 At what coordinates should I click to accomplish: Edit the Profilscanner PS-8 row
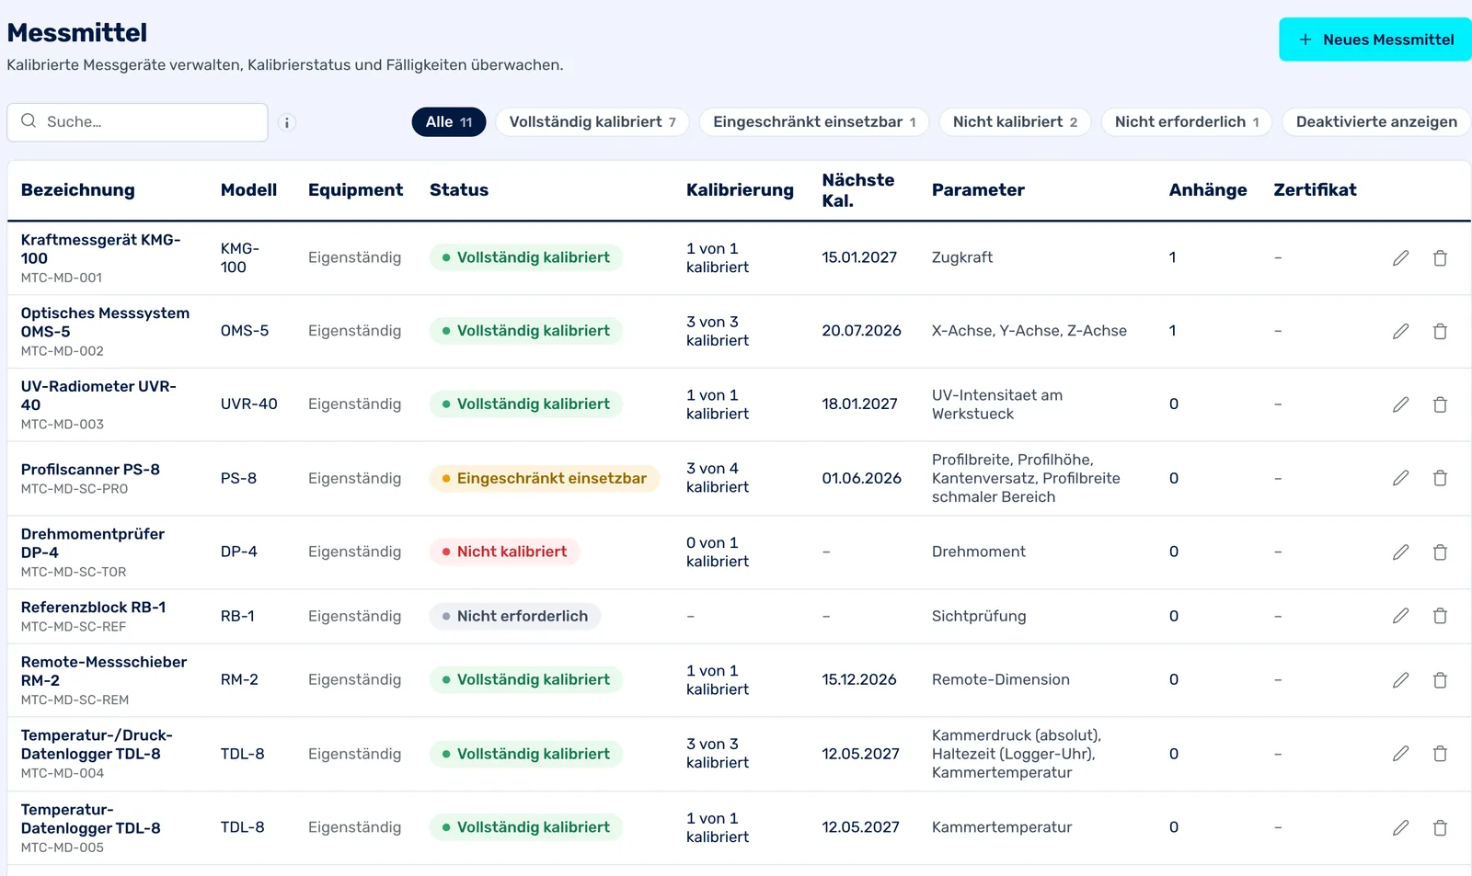point(1400,478)
